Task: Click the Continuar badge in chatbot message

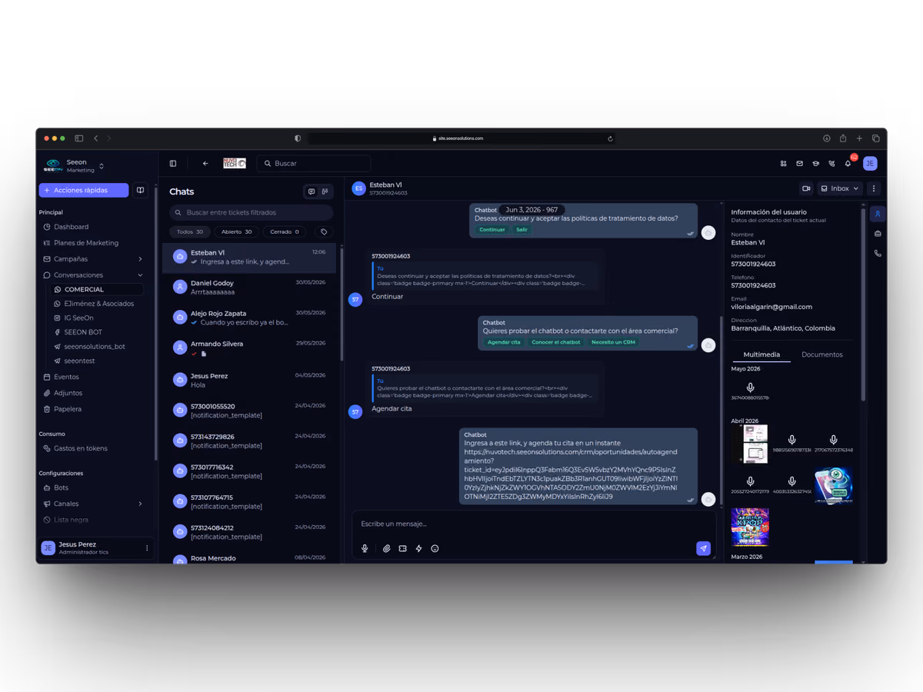Action: point(492,230)
